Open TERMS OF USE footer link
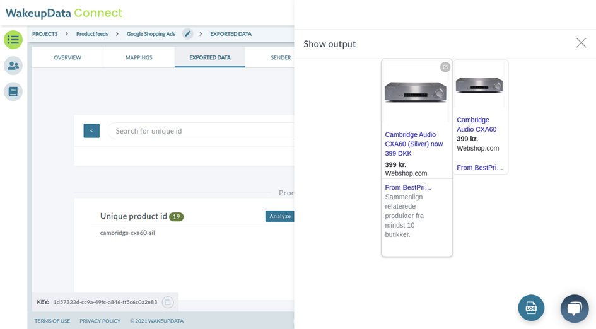Image resolution: width=596 pixels, height=329 pixels. pos(52,321)
